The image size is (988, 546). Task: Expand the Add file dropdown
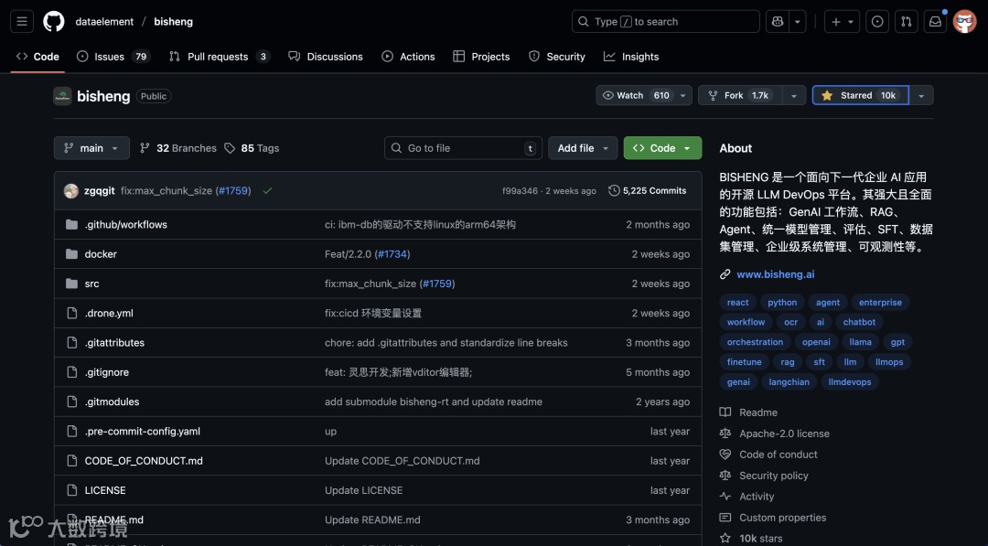coord(583,148)
